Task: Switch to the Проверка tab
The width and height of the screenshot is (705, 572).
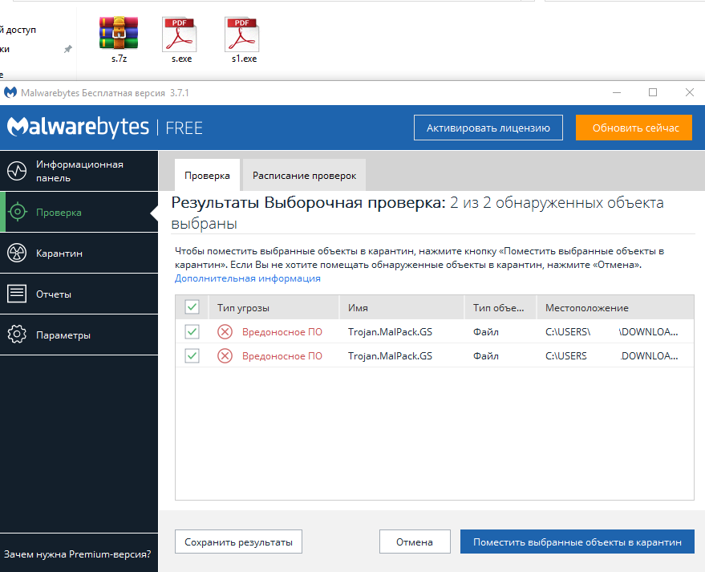Action: [207, 175]
